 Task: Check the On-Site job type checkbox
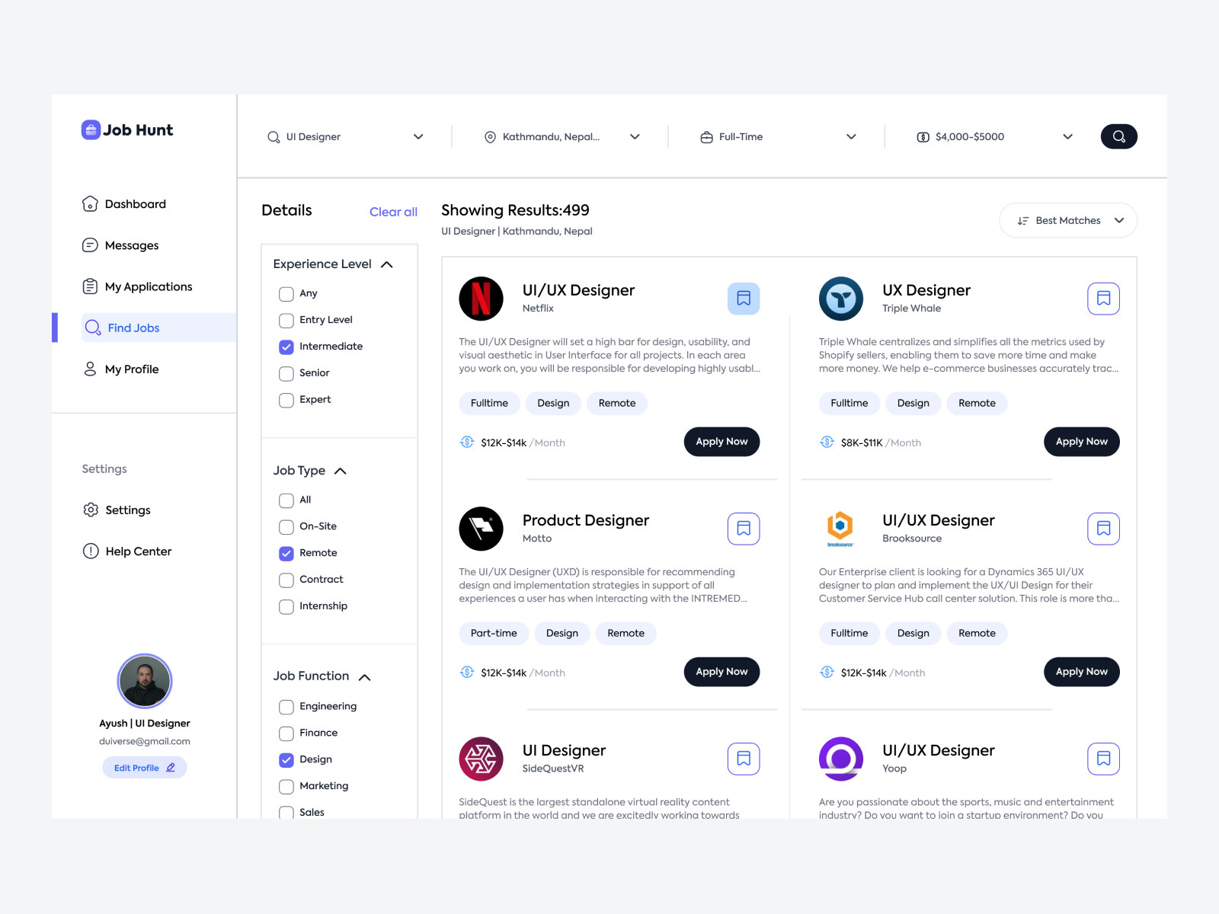[286, 527]
